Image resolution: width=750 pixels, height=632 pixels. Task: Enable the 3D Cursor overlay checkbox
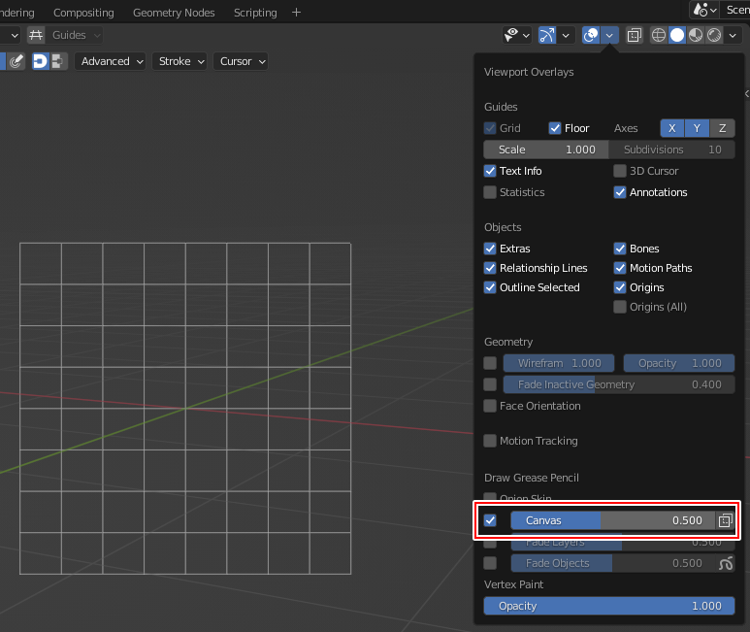tap(620, 171)
